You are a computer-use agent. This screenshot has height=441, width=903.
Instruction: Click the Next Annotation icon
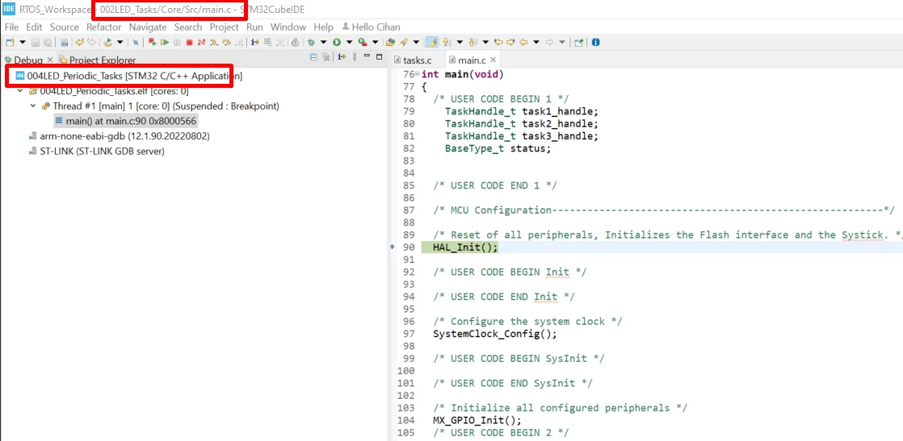[x=446, y=42]
